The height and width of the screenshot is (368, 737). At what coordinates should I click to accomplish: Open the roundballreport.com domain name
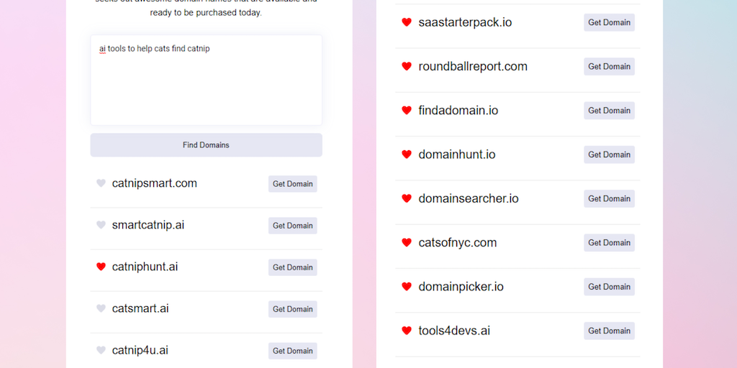pos(473,67)
